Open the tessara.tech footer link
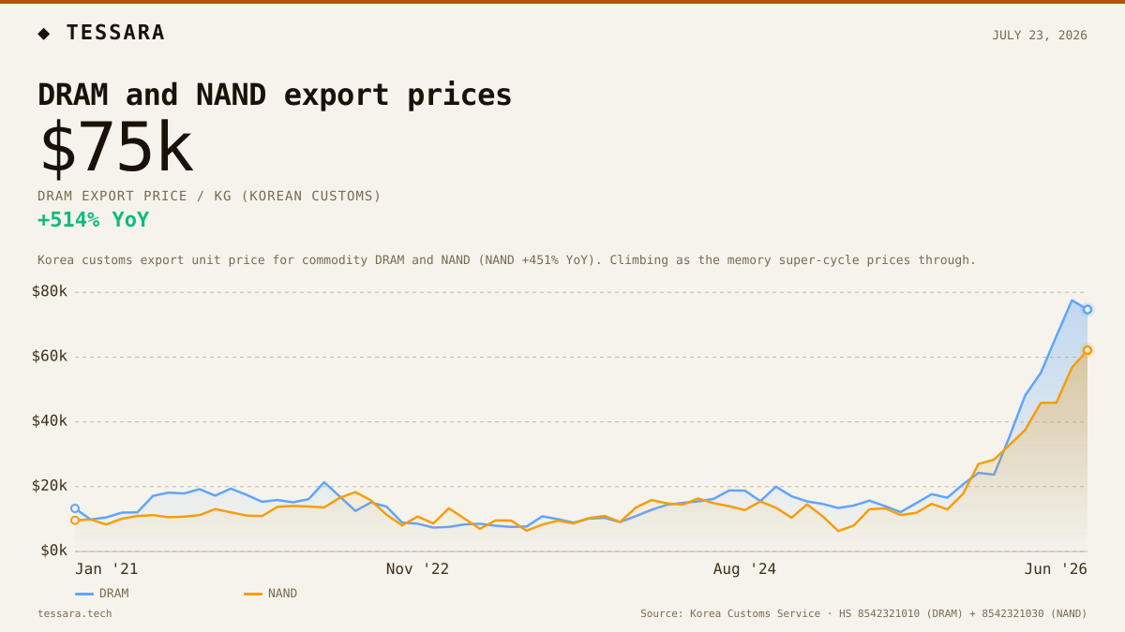The width and height of the screenshot is (1125, 632). coord(74,614)
